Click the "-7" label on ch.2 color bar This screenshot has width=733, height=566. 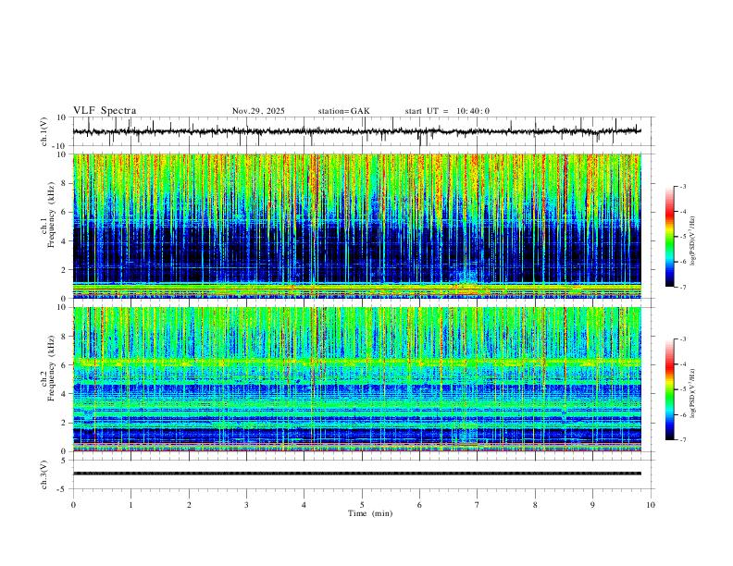683,439
